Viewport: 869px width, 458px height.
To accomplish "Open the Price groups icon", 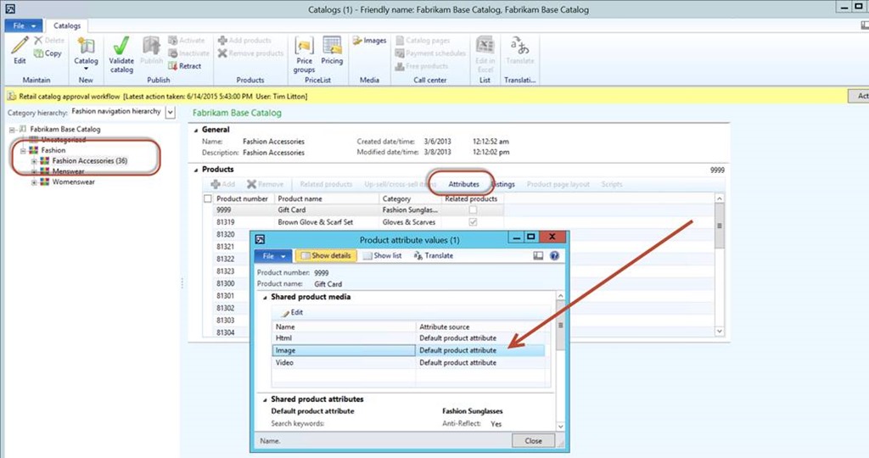I will (x=304, y=46).
